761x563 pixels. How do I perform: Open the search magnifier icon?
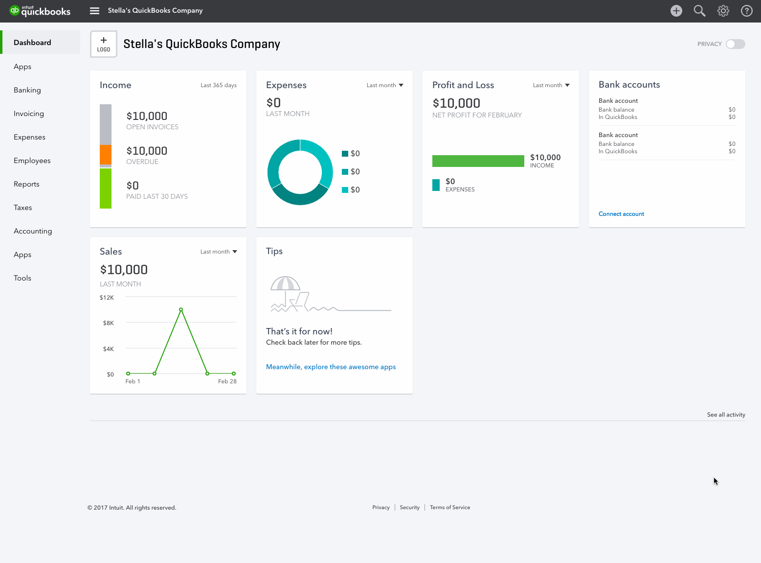(699, 11)
